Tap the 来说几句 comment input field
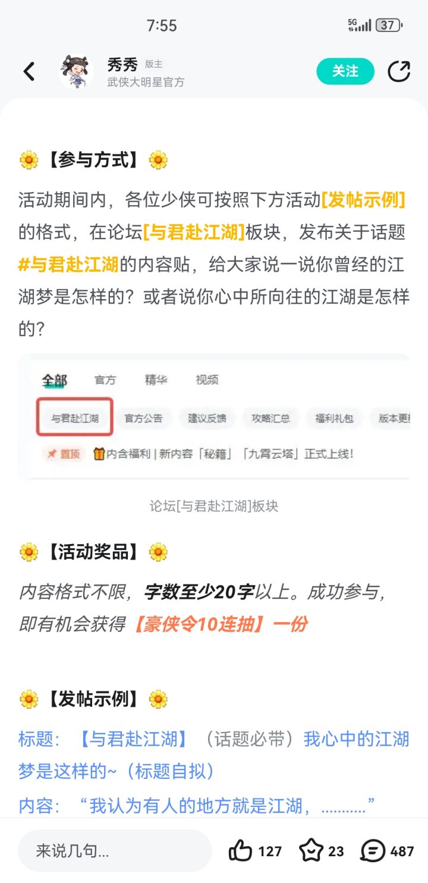Viewport: 428px width, 883px height. [115, 851]
